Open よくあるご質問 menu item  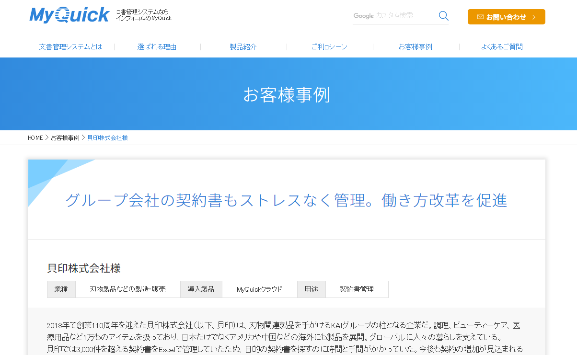(502, 47)
